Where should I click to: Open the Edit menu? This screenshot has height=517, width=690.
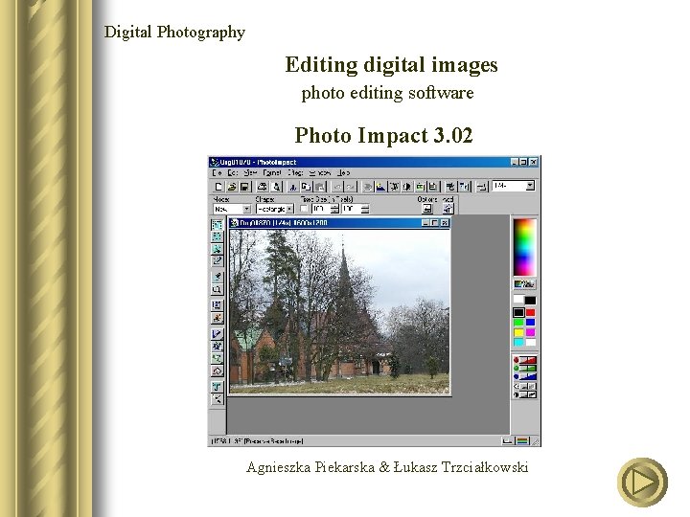(x=233, y=173)
